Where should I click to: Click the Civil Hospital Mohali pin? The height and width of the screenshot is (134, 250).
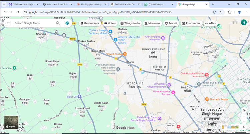coord(207,74)
